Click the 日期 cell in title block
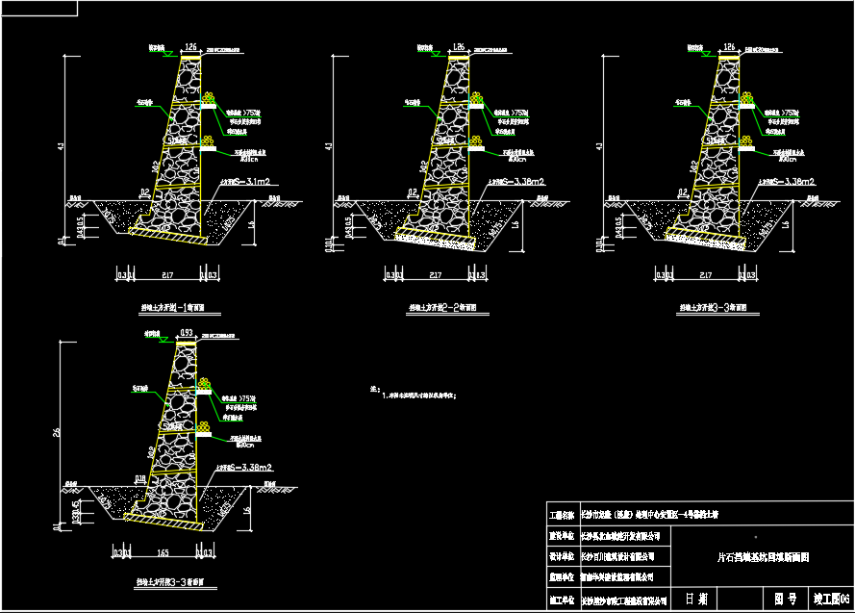855x613 pixels. pos(695,599)
